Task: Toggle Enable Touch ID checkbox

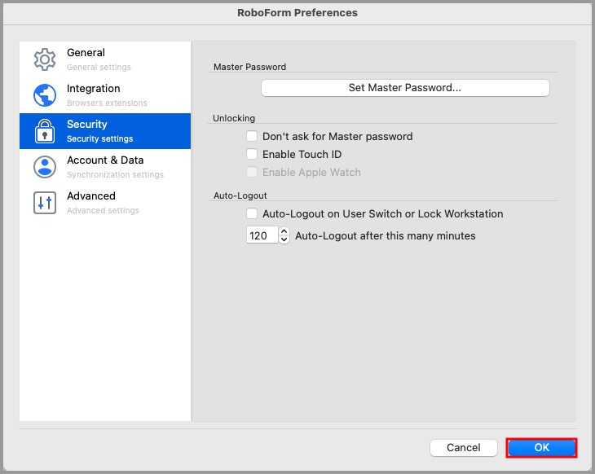Action: click(x=252, y=154)
